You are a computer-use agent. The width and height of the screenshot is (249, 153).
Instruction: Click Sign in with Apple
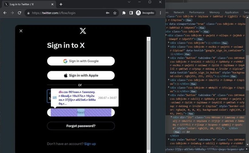tap(81, 75)
